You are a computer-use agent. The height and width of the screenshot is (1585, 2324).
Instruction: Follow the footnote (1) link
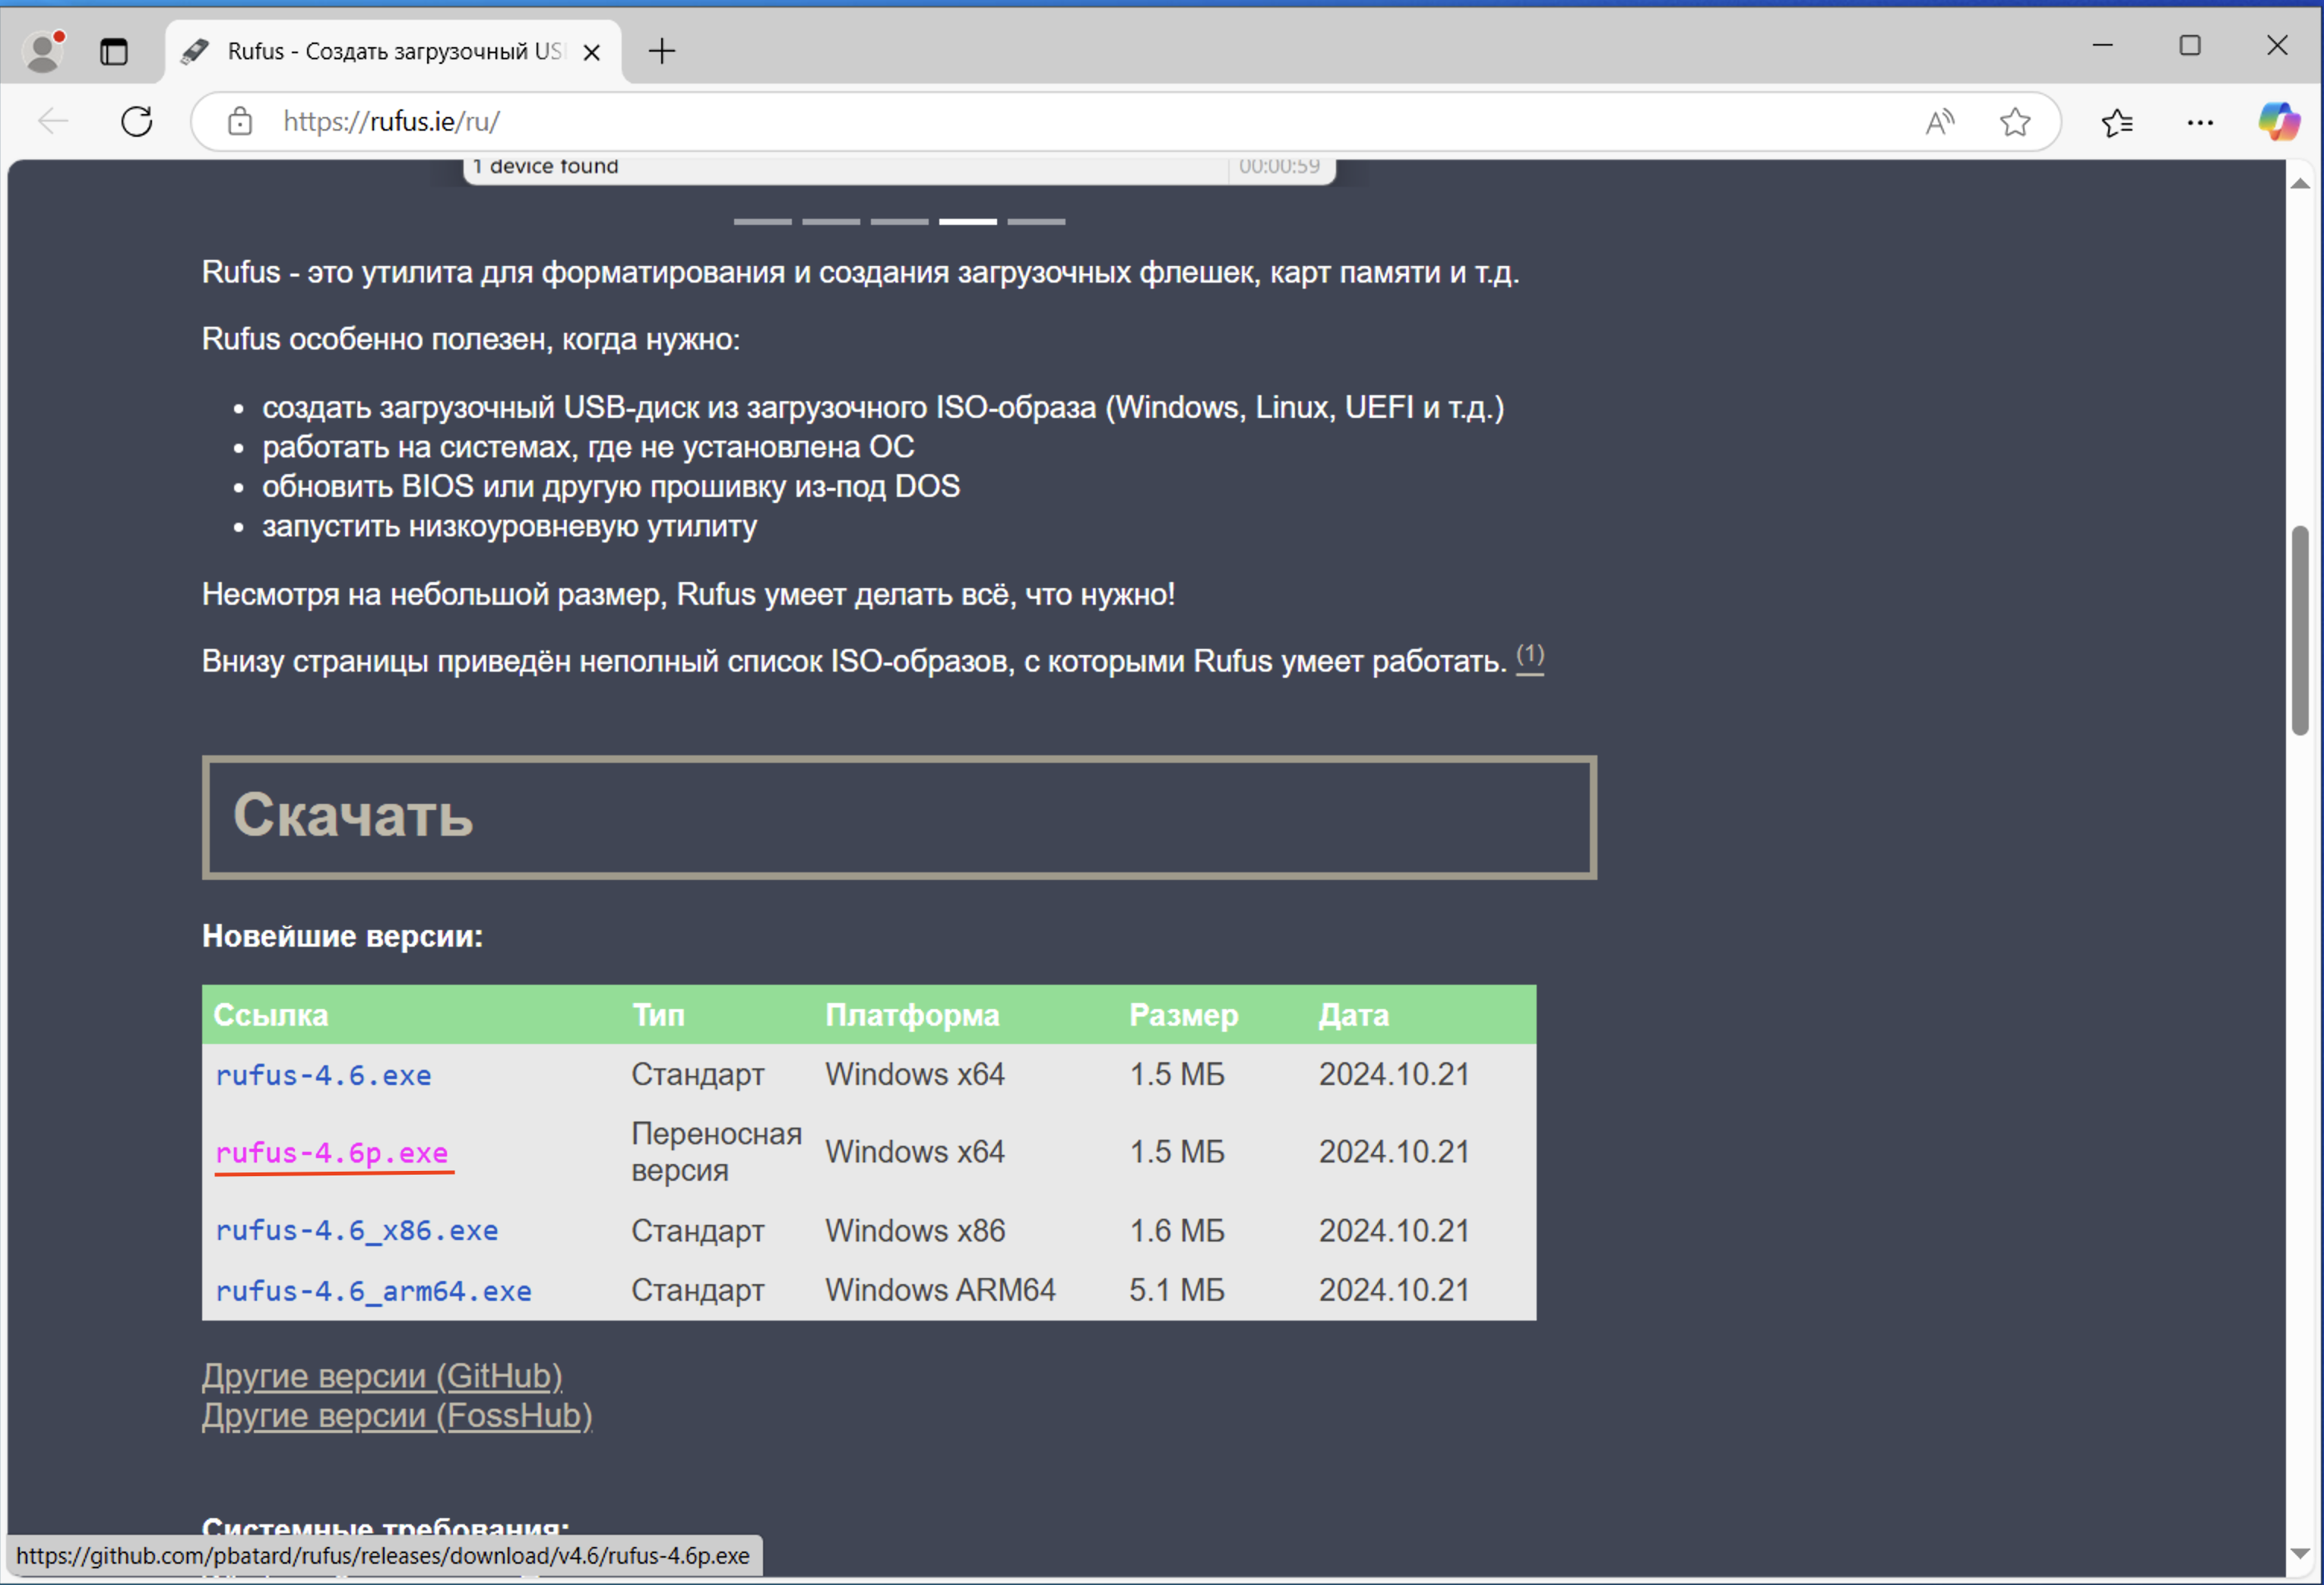[x=1530, y=656]
